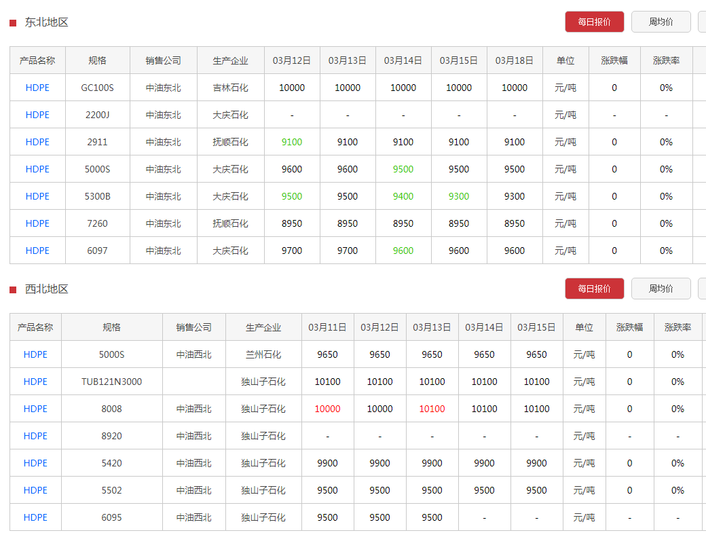
Task: Open HDPE link in 2200J row
Action: [37, 115]
